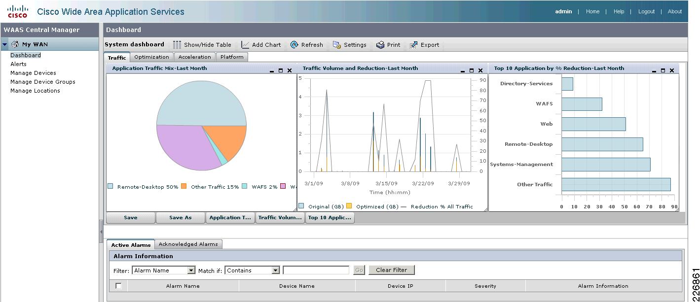Minimize Top 10 Application chart
Image resolution: width=700 pixels, height=302 pixels.
coord(654,71)
